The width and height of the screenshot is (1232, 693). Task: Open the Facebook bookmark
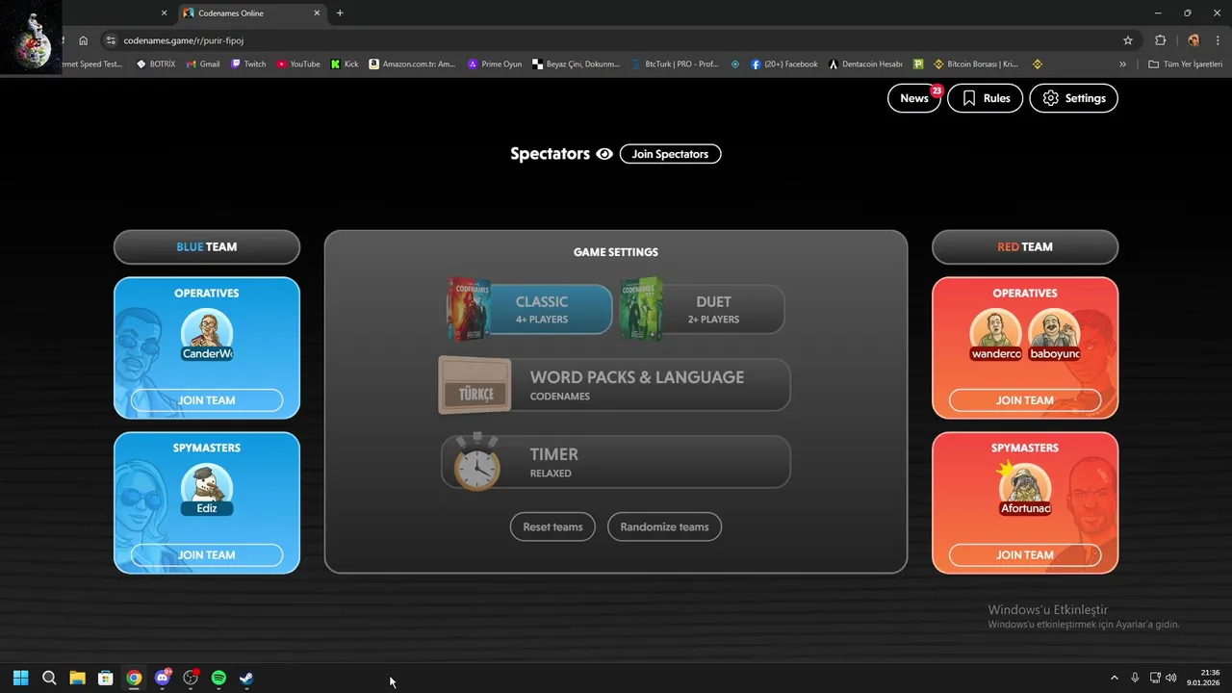coord(783,64)
